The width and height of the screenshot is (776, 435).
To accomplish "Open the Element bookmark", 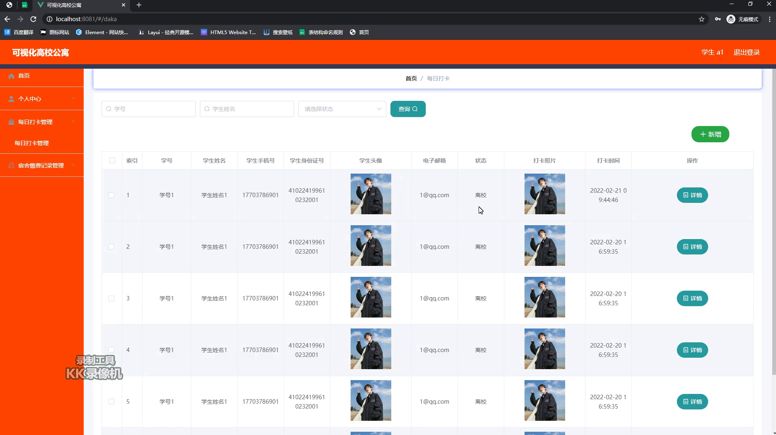I will (x=102, y=32).
